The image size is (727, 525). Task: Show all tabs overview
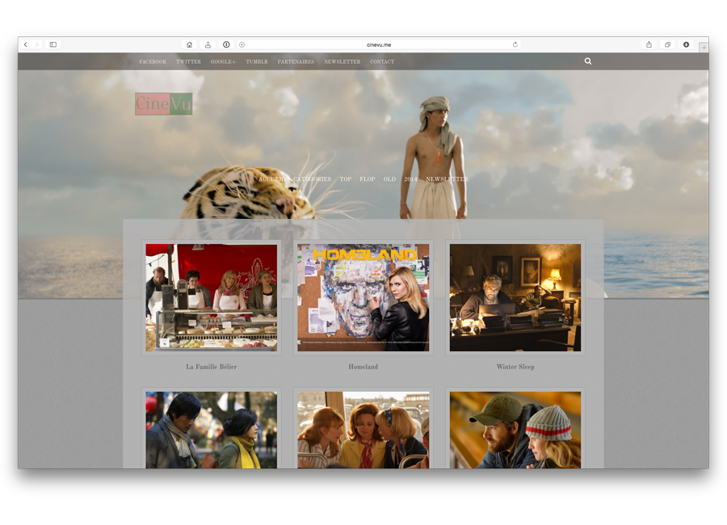pos(668,44)
